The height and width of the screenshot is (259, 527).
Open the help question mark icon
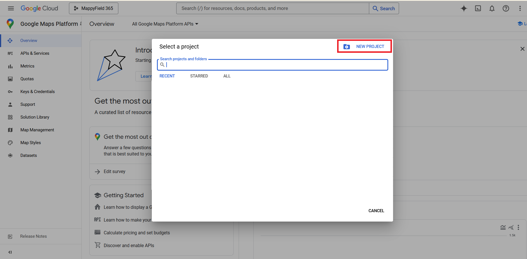pos(506,9)
